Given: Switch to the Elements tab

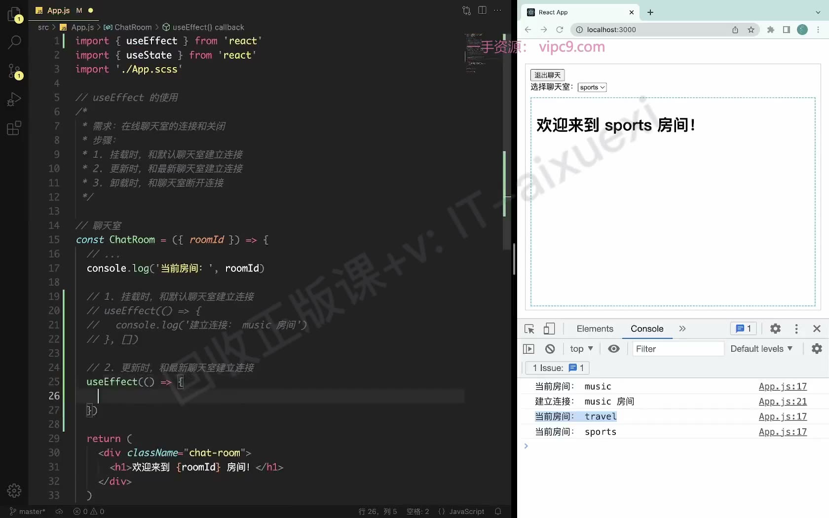Looking at the screenshot, I should (x=595, y=329).
